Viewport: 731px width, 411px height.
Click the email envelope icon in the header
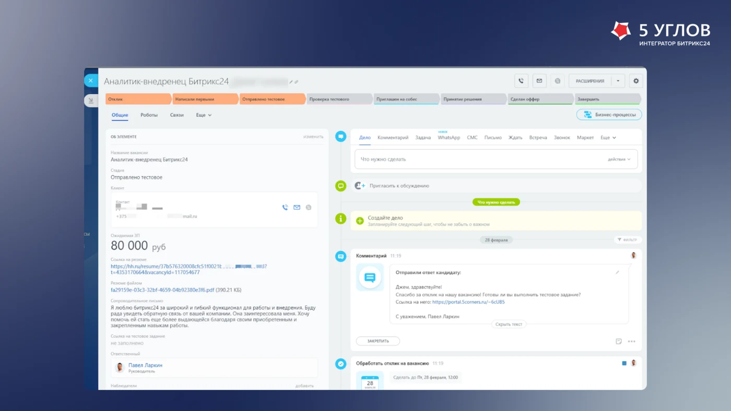(x=539, y=81)
